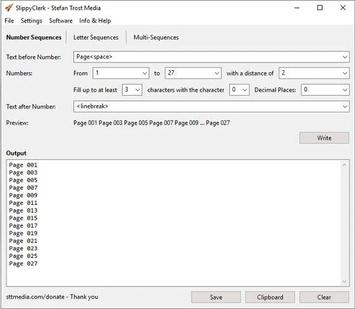355x309 pixels.
Task: Open the Decimal Places dropdown
Action: [325, 90]
